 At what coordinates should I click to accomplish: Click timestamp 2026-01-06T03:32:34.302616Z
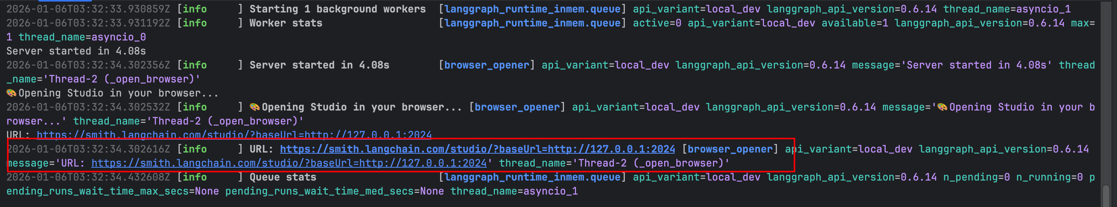click(89, 149)
